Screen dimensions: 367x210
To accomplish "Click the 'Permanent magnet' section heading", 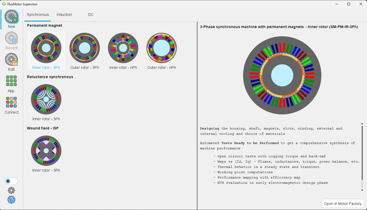I will click(45, 25).
